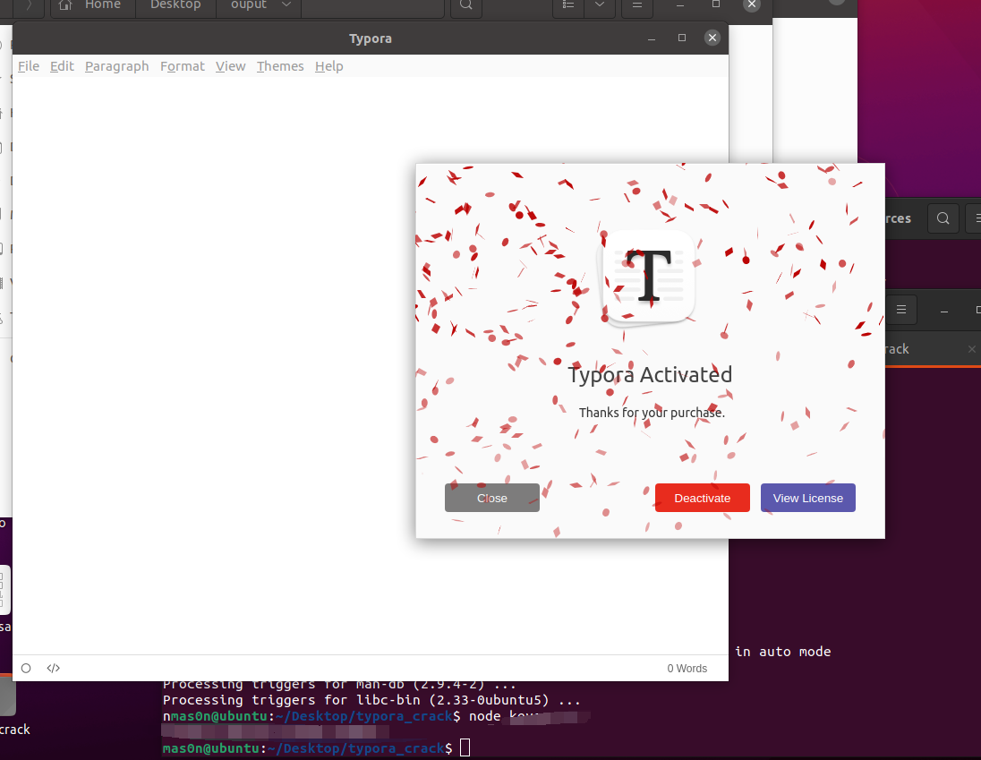Image resolution: width=981 pixels, height=760 pixels.
Task: Click the file manager forward navigation arrow
Action: coord(29,5)
